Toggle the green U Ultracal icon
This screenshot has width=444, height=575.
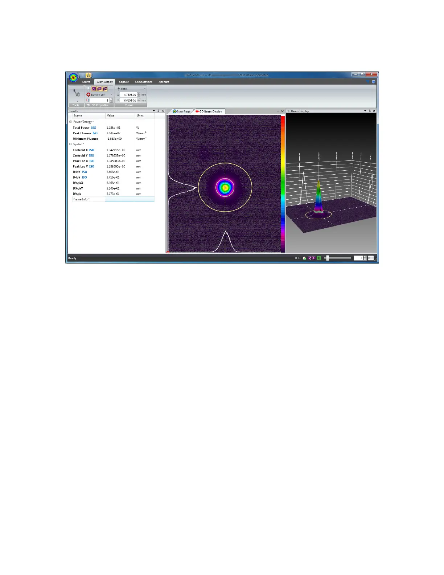pyautogui.click(x=319, y=258)
